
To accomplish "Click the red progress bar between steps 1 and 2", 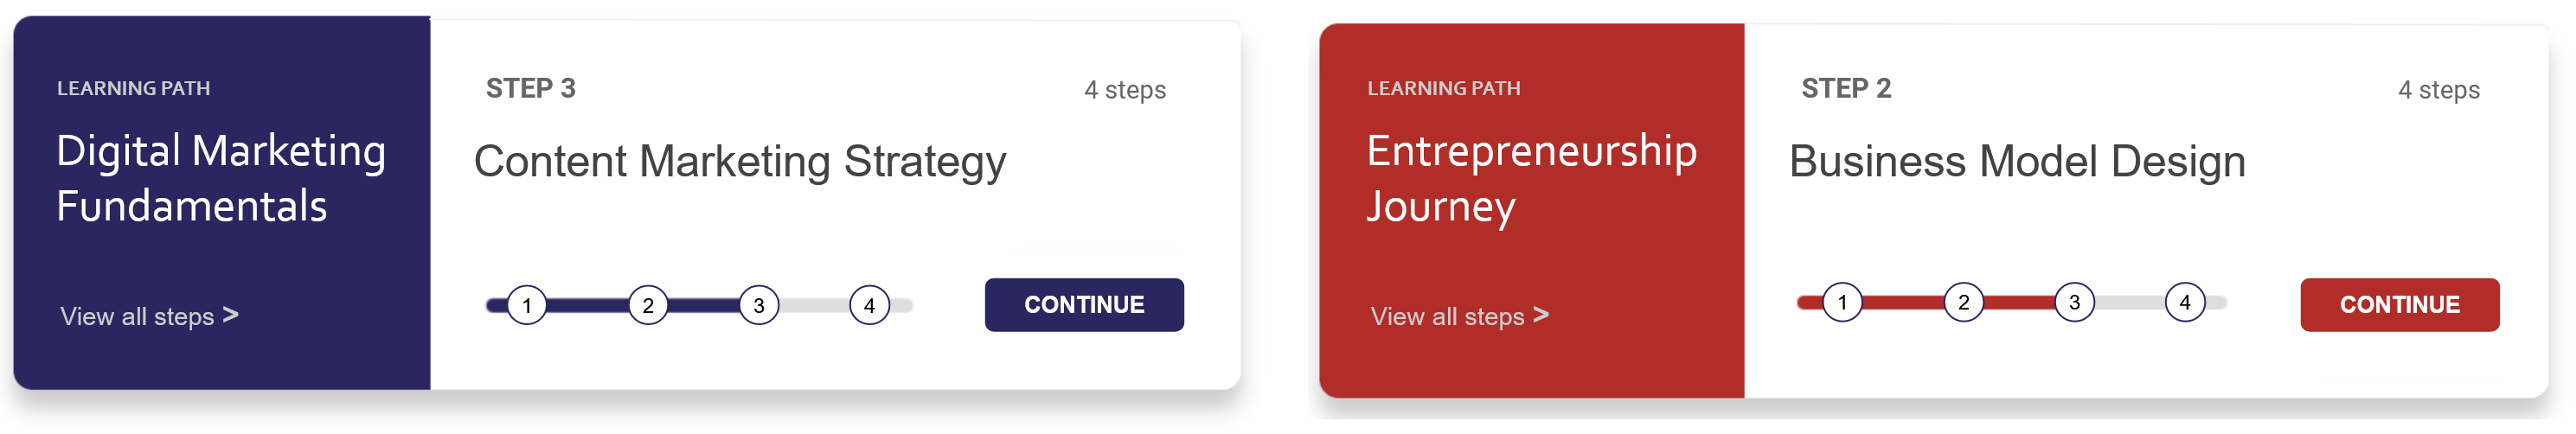I will tap(1903, 302).
